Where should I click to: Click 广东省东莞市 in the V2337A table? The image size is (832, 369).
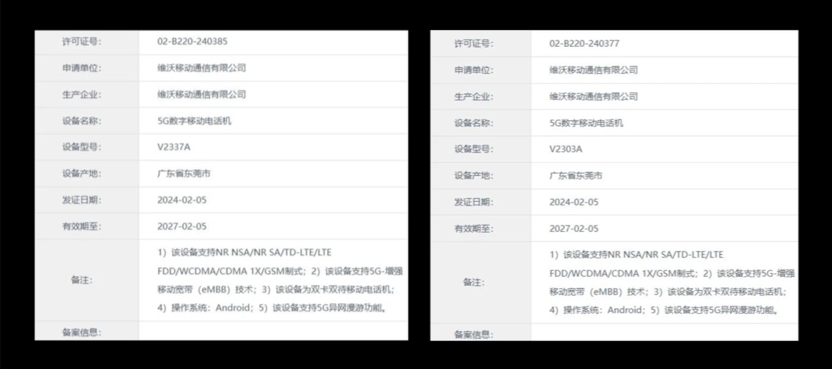point(184,174)
